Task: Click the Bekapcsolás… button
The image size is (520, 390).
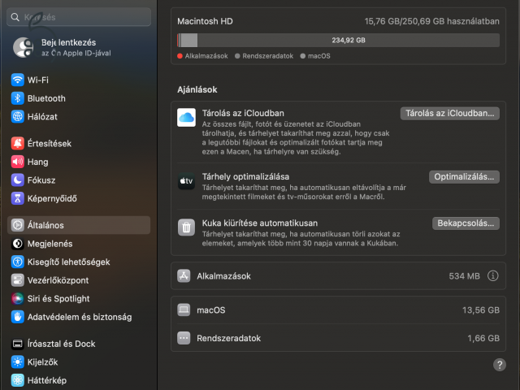Action: 466,223
